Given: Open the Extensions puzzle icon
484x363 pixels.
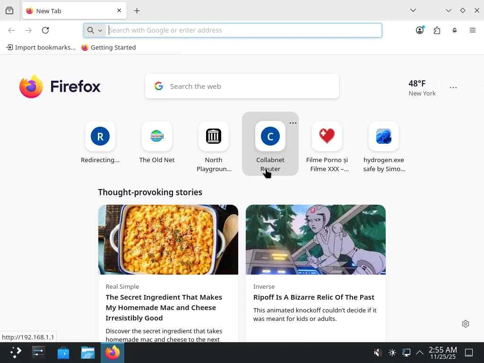Looking at the screenshot, I should (437, 30).
